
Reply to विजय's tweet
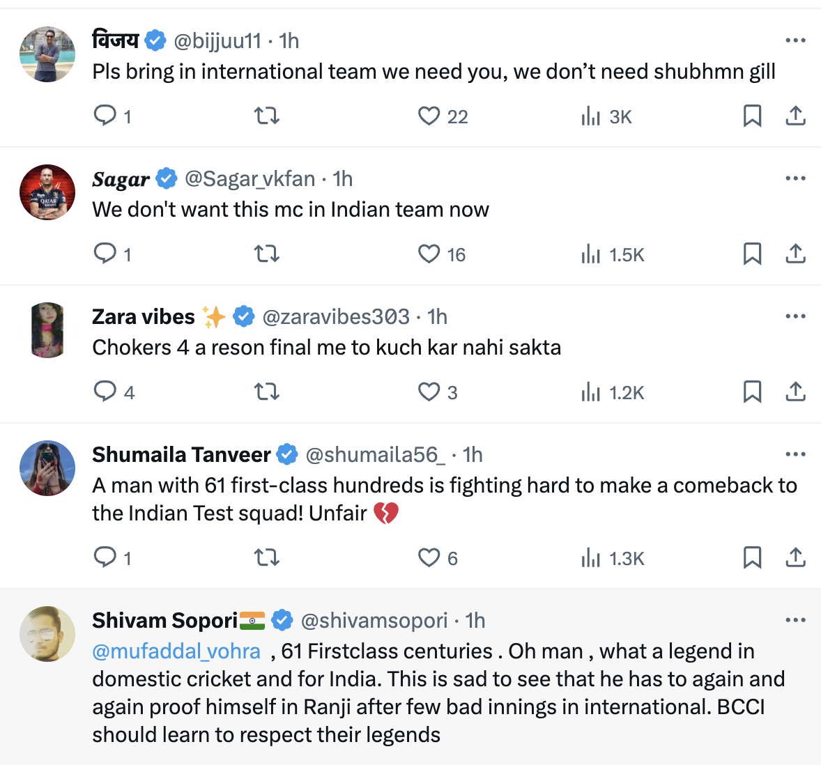point(105,115)
